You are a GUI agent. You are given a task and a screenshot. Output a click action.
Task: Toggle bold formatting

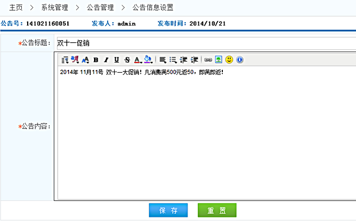point(96,60)
